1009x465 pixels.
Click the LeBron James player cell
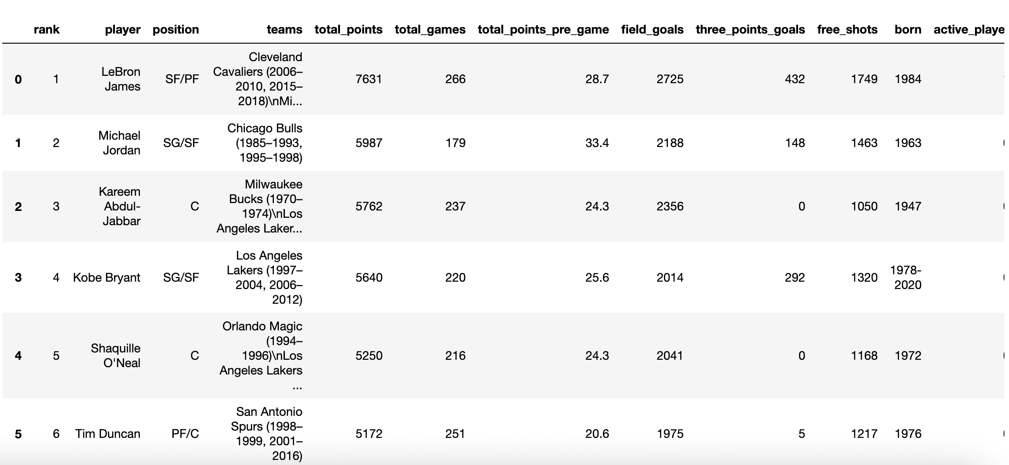(x=121, y=79)
